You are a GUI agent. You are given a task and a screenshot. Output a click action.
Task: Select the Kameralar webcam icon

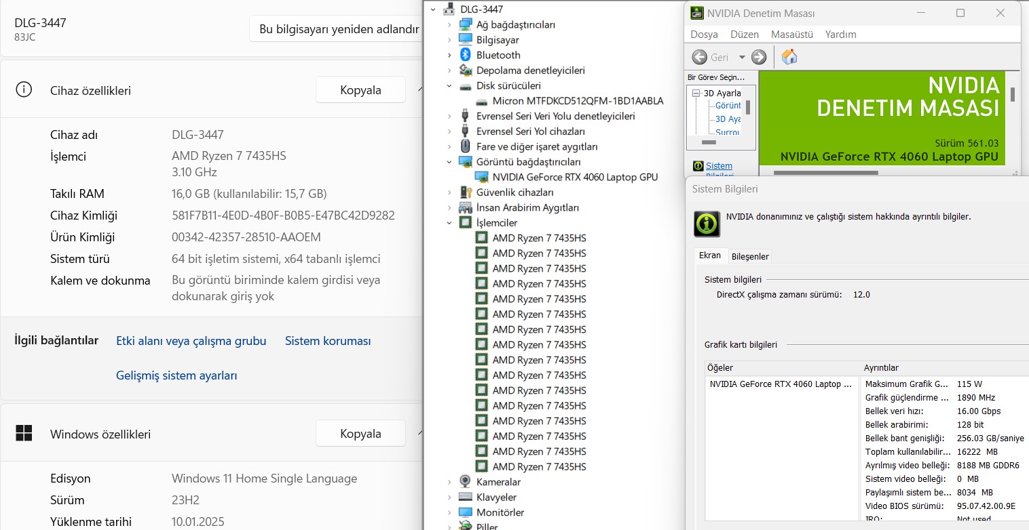pyautogui.click(x=465, y=482)
